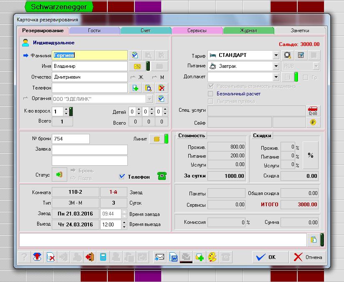Tick the Безналичный расчет checkbox
The width and height of the screenshot is (344, 282).
tap(210, 94)
